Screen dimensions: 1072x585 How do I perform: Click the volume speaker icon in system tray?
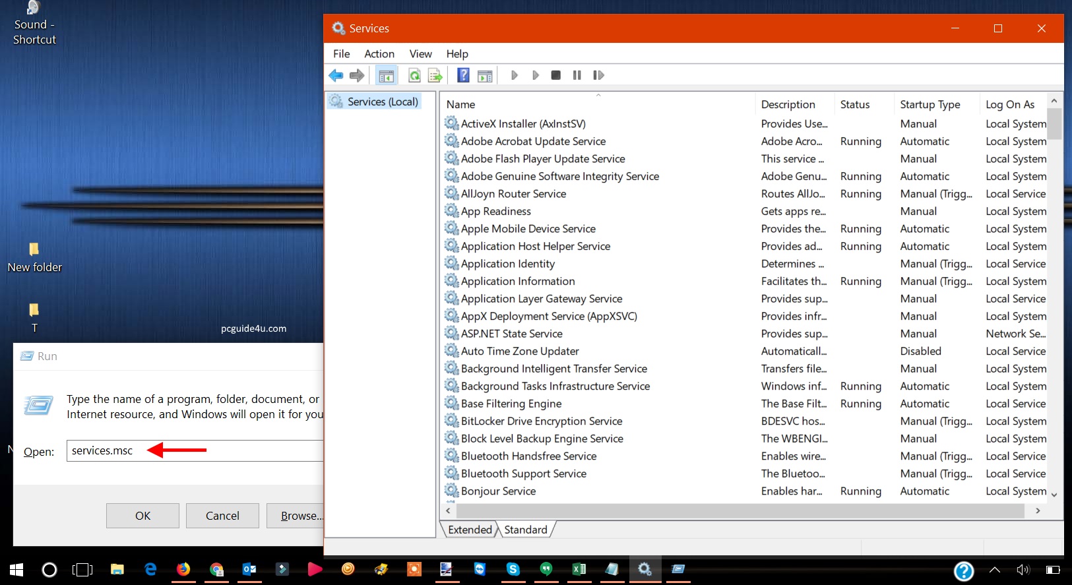coord(1023,570)
